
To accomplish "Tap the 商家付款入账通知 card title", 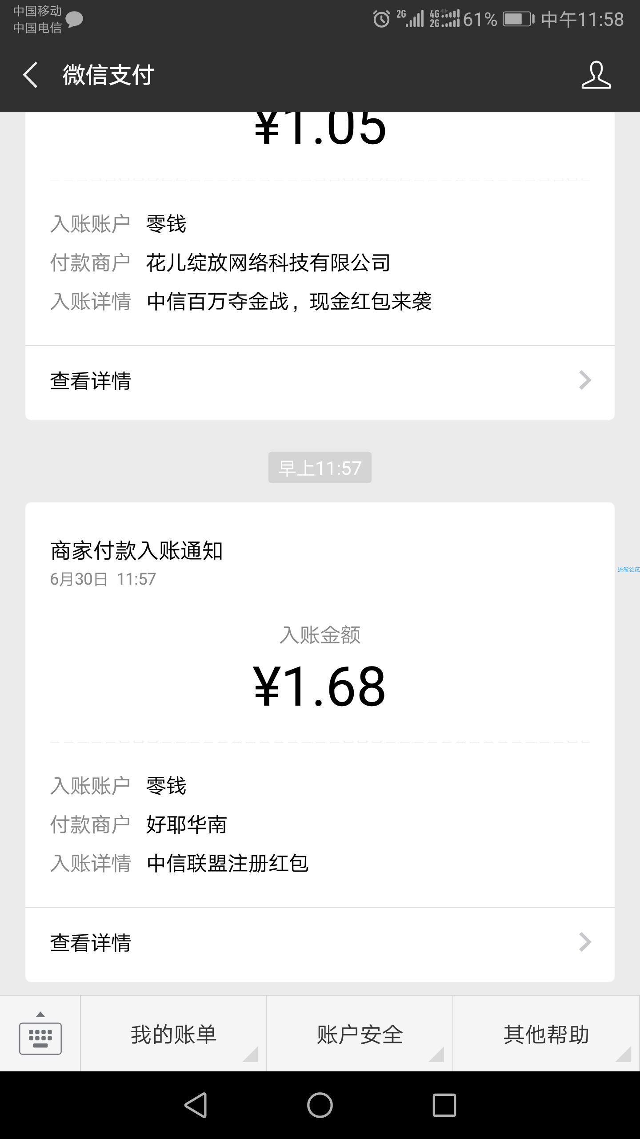I will click(x=136, y=550).
